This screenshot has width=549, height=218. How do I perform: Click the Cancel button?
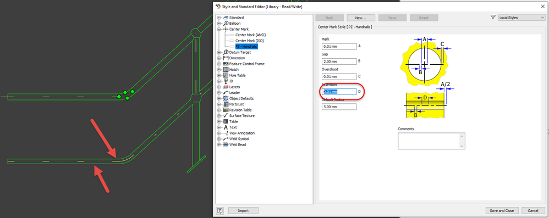click(x=533, y=211)
